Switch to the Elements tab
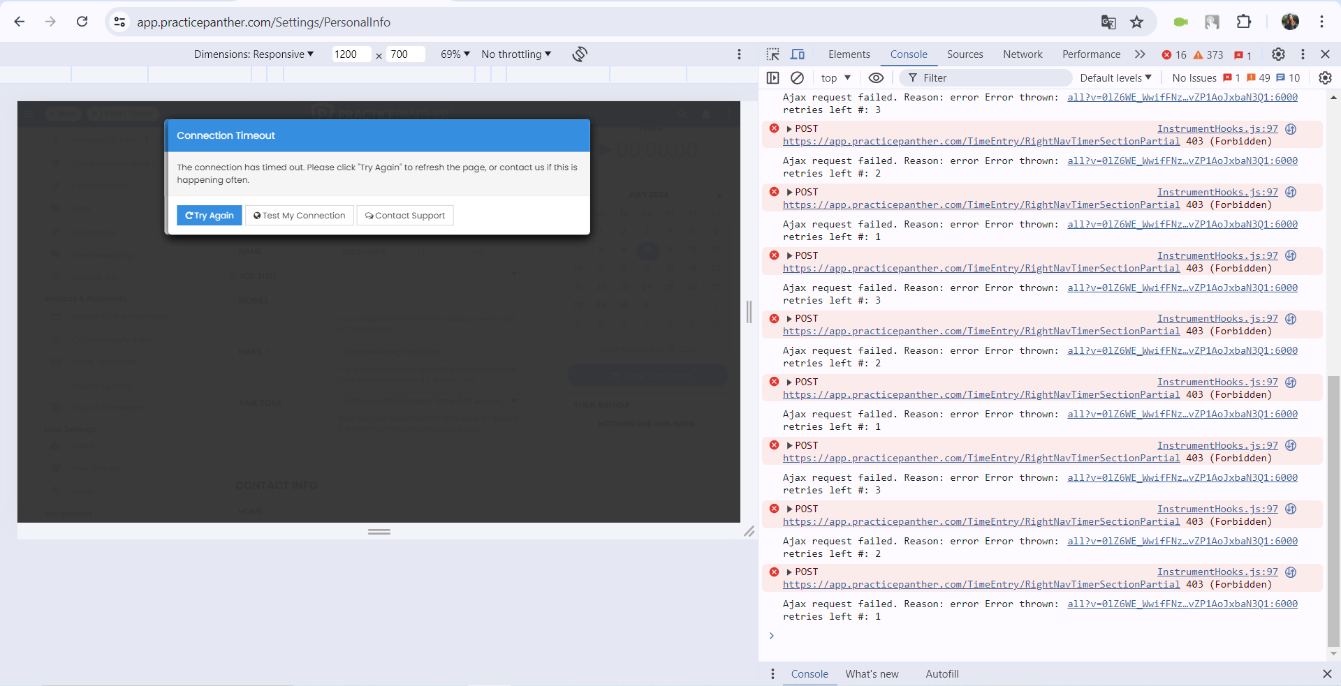 coord(849,54)
